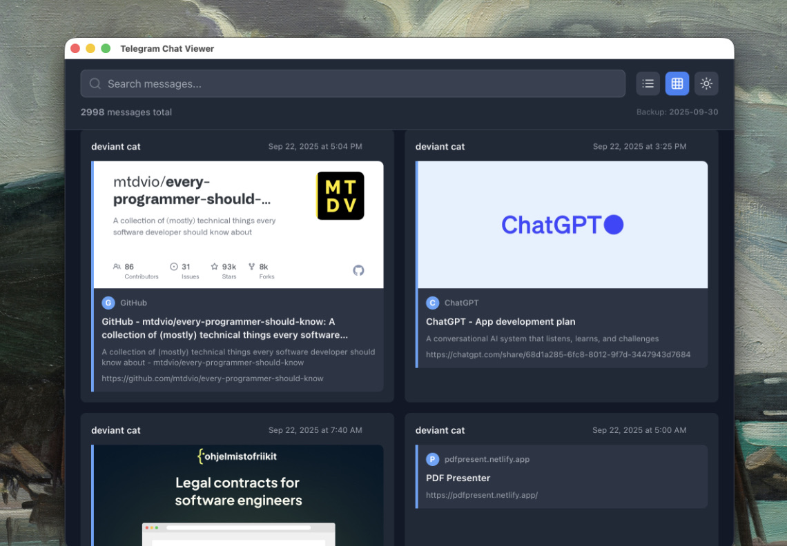Viewport: 787px width, 546px height.
Task: Click the '2998 messages total' counter
Action: pos(126,112)
